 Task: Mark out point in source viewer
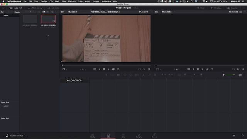point(149,69)
